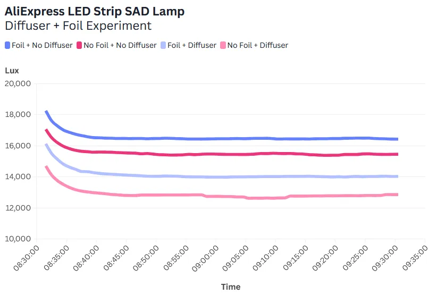
Task: Show or hide 'No Foil + Diffuser' legend text
Action: coord(258,45)
